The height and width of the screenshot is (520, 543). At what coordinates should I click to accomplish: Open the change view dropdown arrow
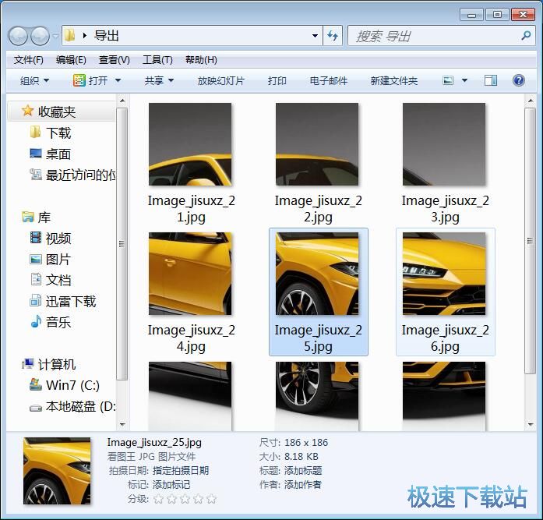(464, 80)
